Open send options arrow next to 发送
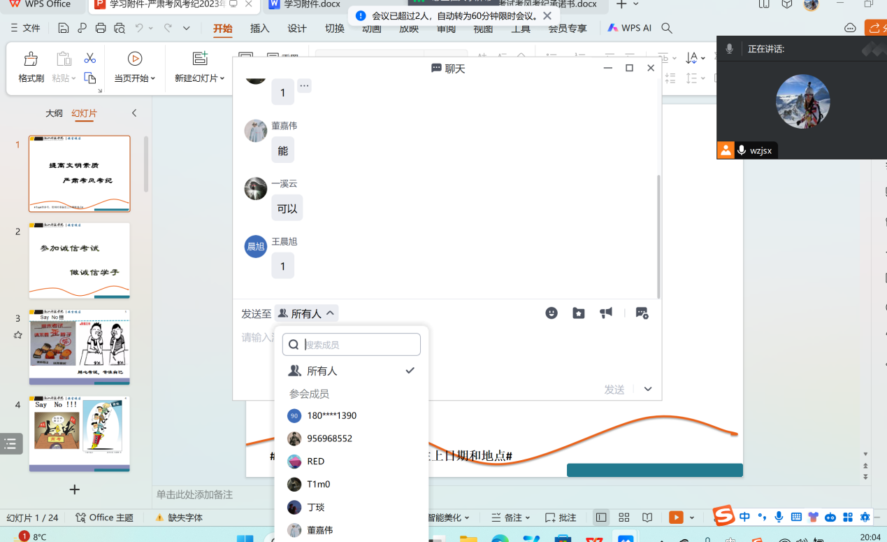Screen dimensions: 887x542 648,390
